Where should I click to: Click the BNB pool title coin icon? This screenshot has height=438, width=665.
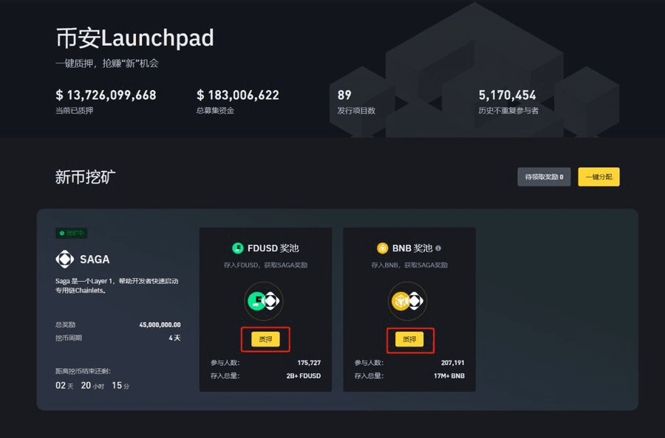tap(383, 248)
